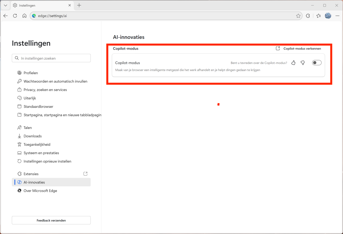343x234 pixels.
Task: Click the thumbs up feedback icon
Action: click(293, 63)
